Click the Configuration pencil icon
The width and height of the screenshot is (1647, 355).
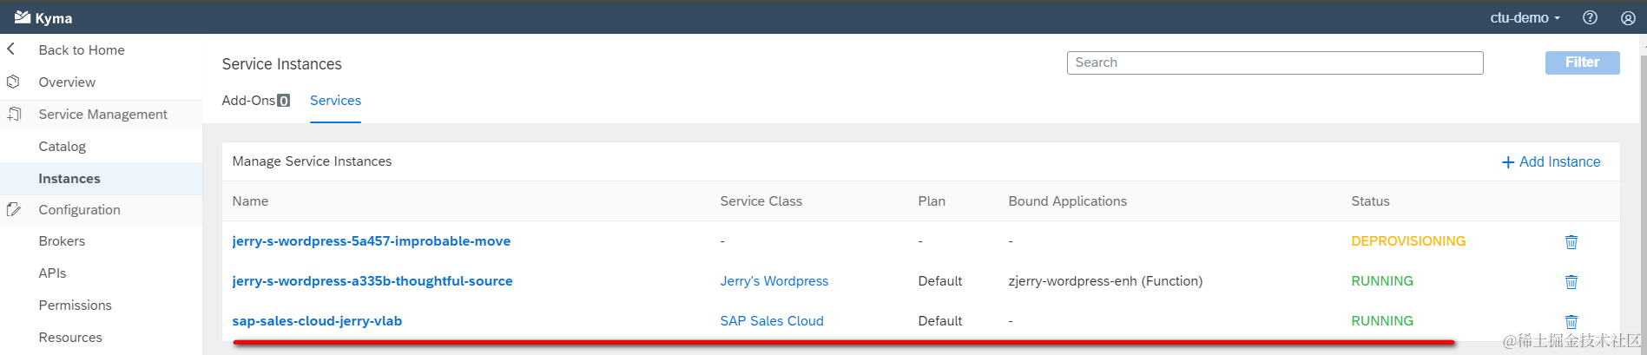coord(14,210)
